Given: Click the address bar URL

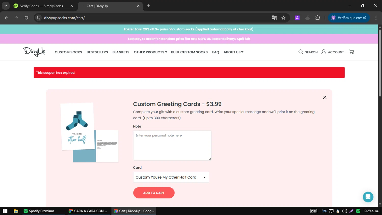Looking at the screenshot, I should [x=64, y=18].
